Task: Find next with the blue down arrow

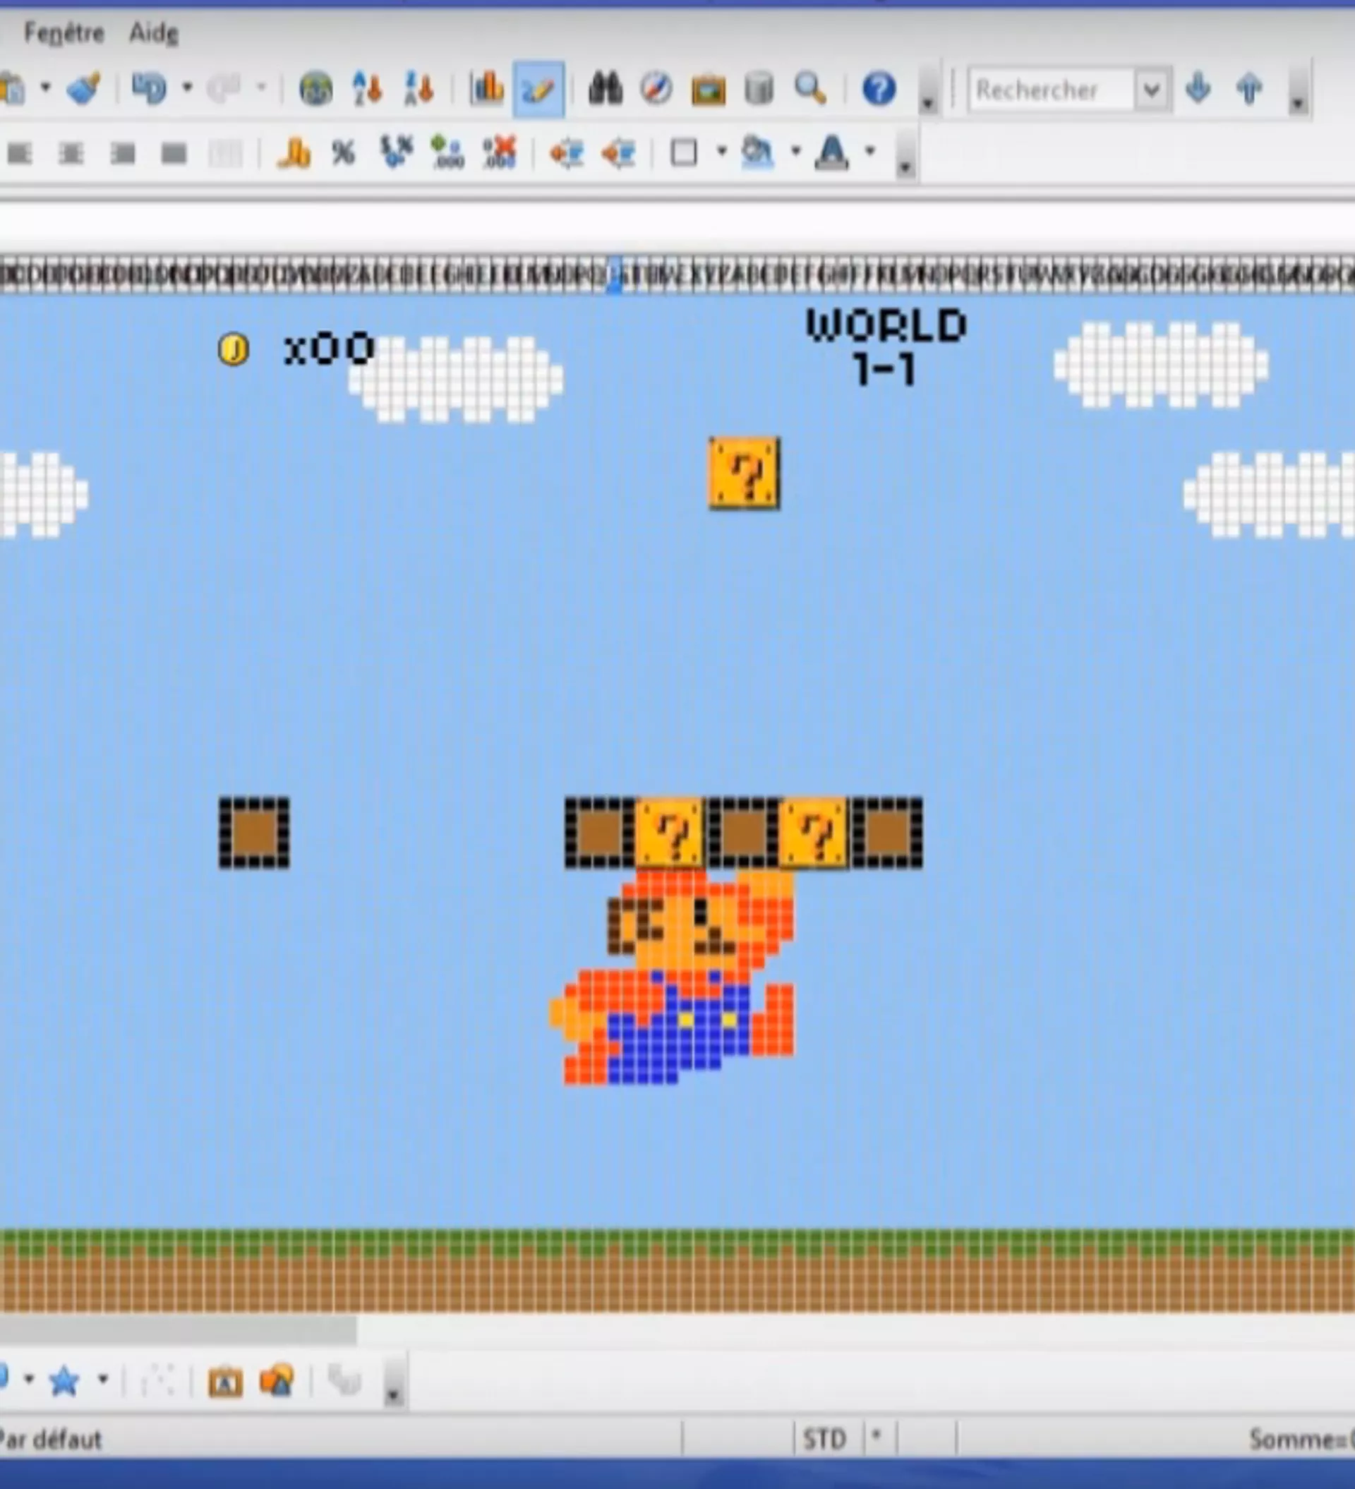Action: [1198, 89]
